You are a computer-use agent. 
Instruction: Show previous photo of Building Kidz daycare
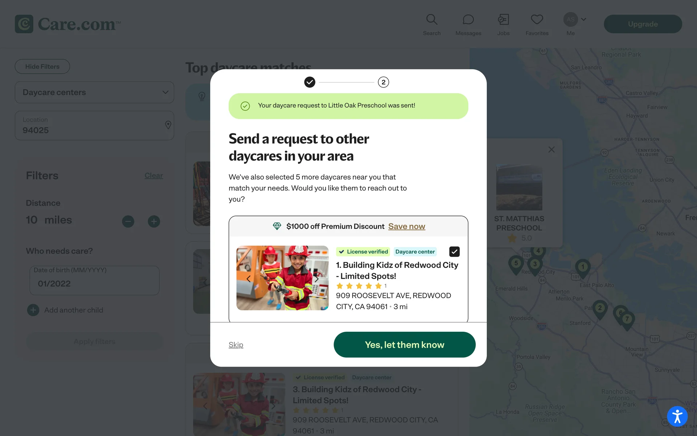coord(249,279)
